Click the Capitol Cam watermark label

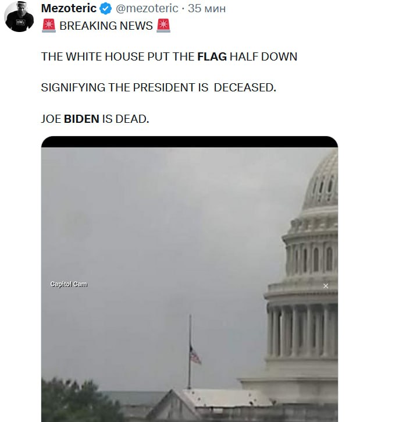pyautogui.click(x=69, y=284)
